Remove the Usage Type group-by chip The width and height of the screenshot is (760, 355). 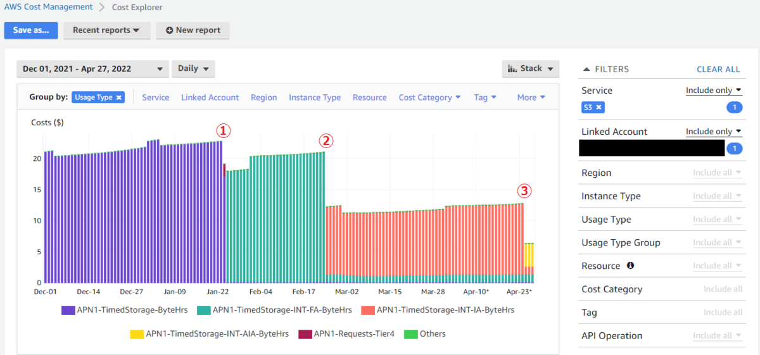point(118,97)
